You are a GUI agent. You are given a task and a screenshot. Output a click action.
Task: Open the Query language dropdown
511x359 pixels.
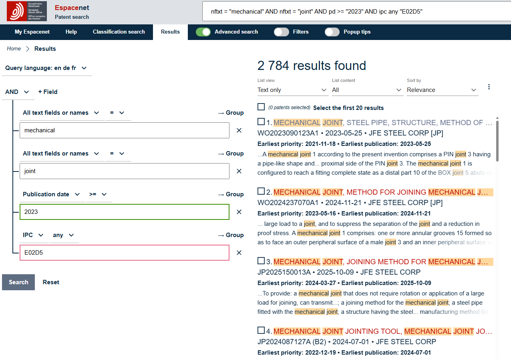[x=47, y=68]
